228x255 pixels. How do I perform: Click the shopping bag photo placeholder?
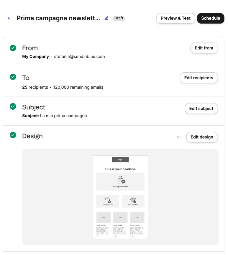point(120,181)
